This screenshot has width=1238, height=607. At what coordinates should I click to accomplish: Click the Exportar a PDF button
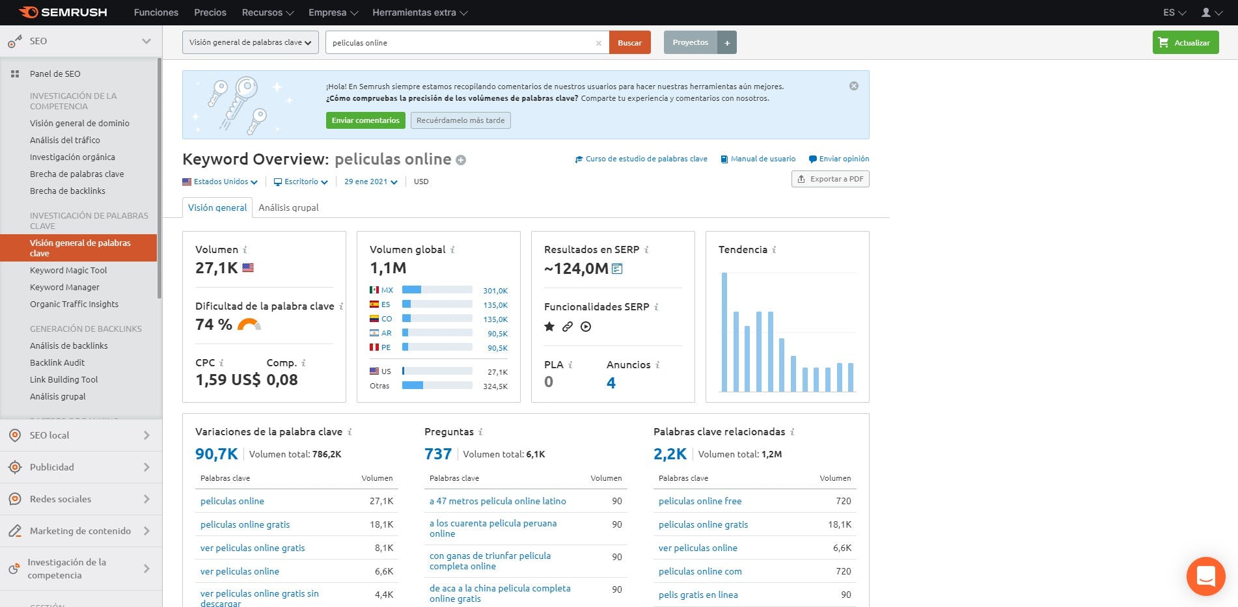[830, 178]
